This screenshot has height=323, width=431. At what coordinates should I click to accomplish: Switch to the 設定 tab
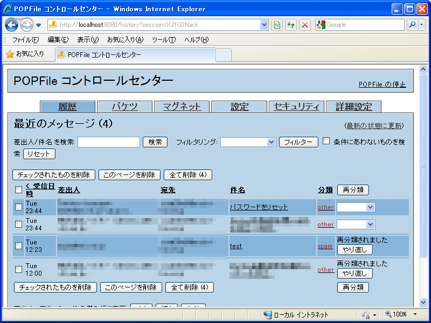point(239,107)
